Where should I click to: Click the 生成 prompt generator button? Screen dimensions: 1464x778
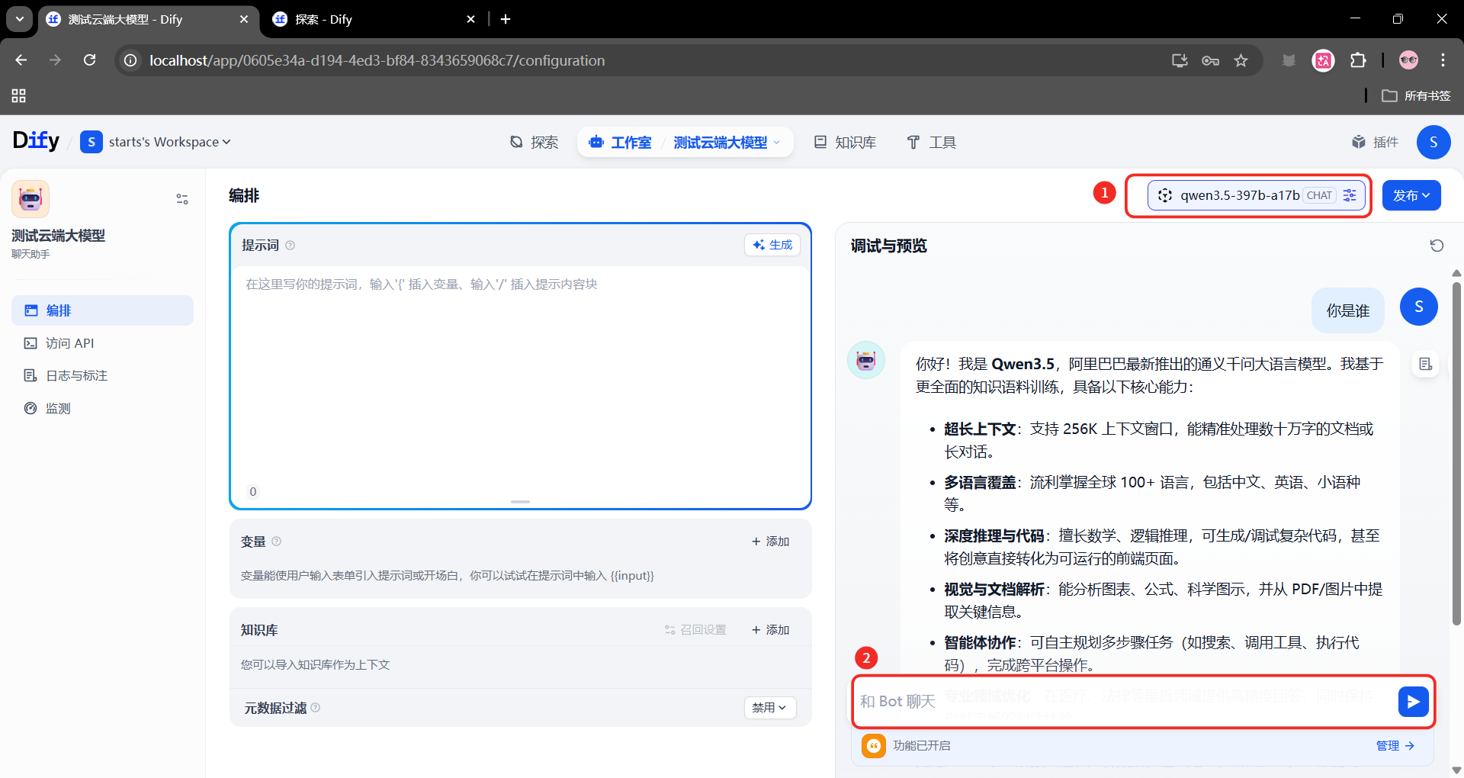click(x=772, y=245)
